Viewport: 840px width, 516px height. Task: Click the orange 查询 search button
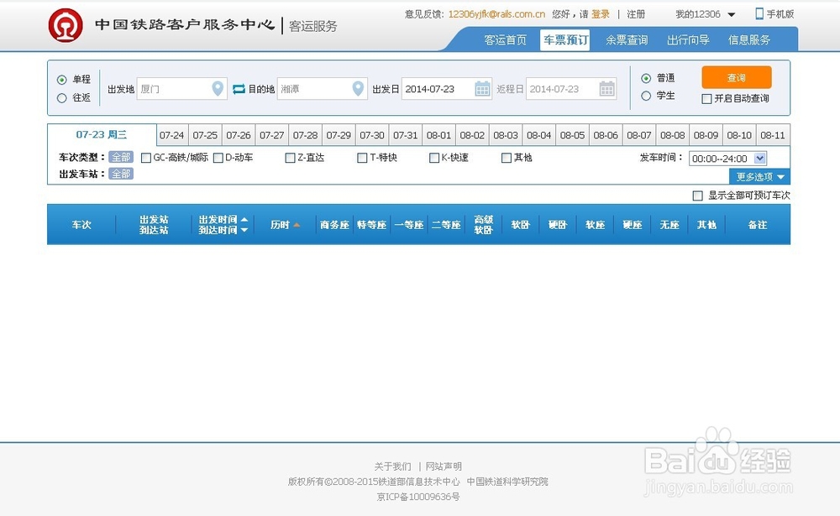(x=737, y=78)
